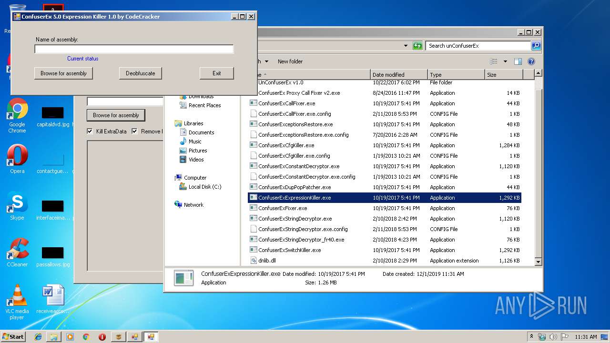Open receiveacco Word document on desktop
The image size is (610, 343).
point(52,299)
